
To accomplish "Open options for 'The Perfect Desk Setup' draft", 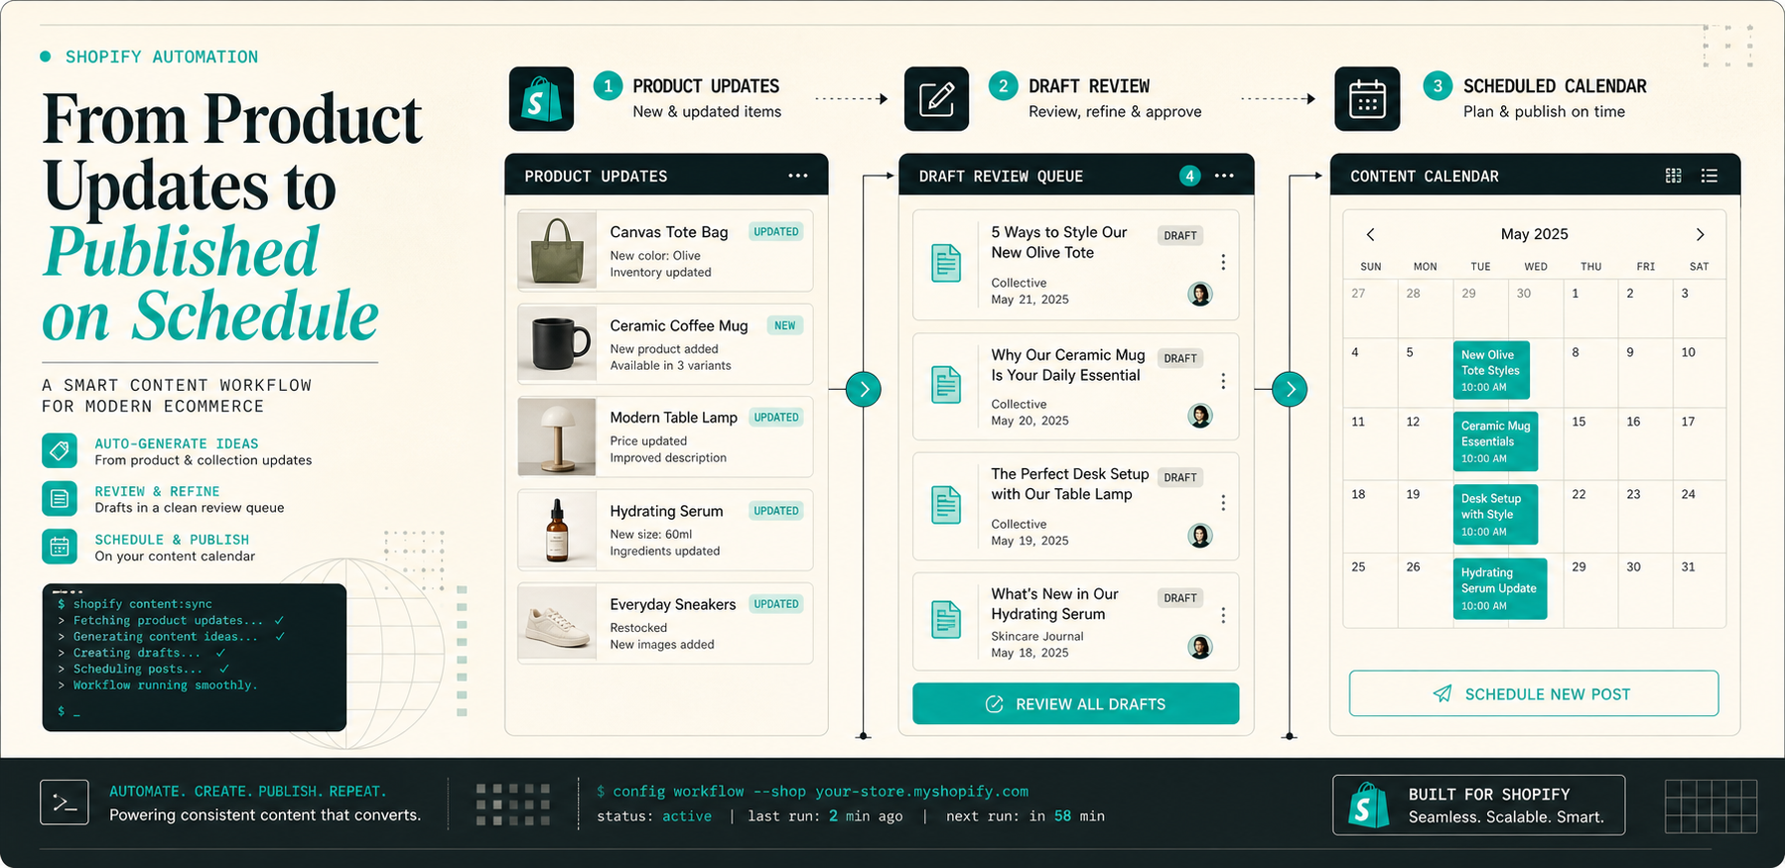I will [x=1223, y=503].
